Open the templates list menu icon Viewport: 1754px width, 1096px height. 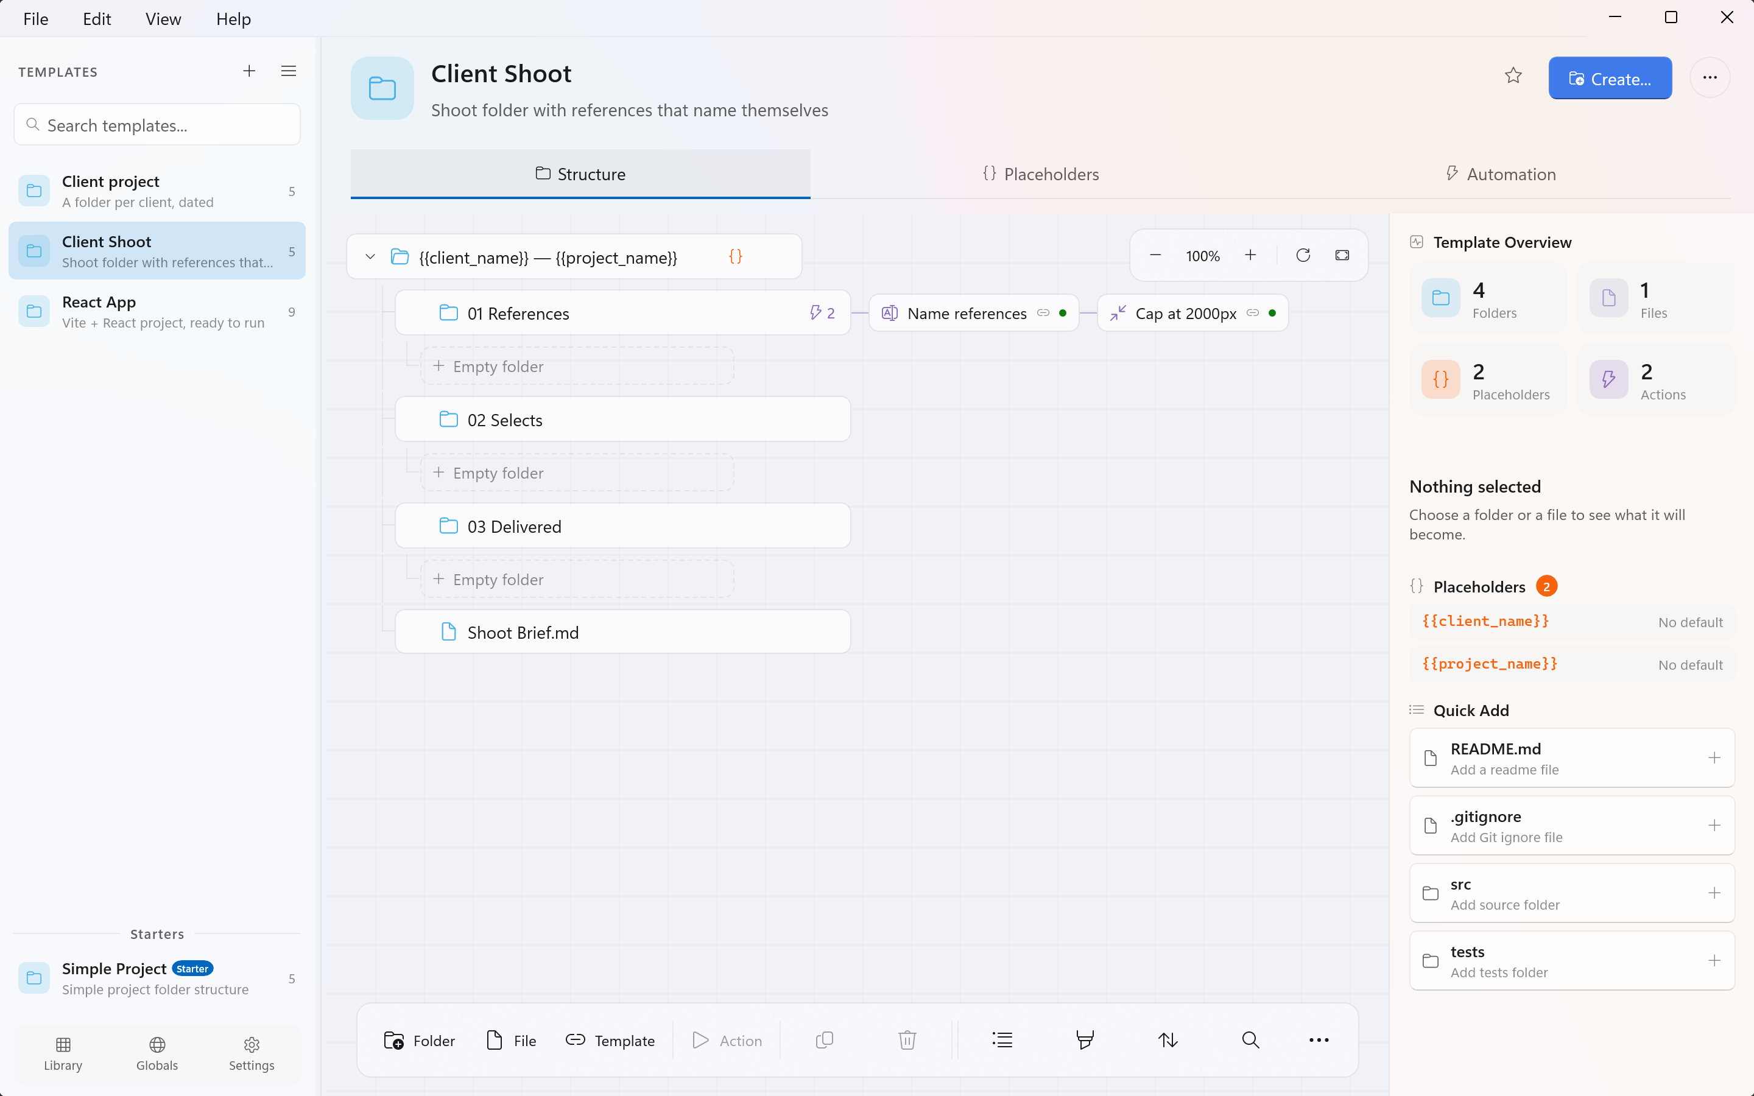tap(289, 71)
